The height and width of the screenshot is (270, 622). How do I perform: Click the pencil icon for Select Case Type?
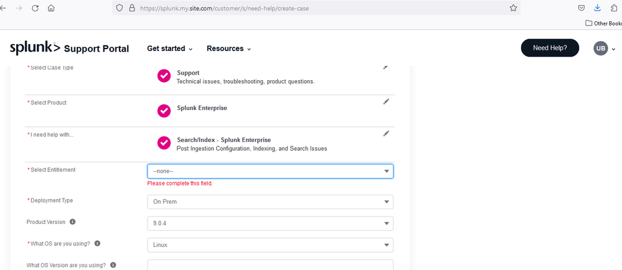point(386,67)
